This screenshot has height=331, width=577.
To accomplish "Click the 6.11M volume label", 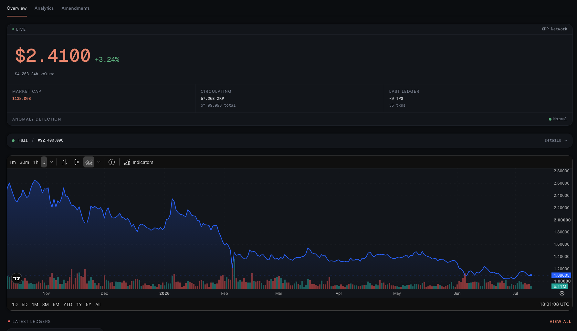I will pos(560,286).
